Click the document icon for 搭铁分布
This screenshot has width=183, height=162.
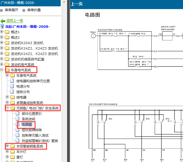[12, 92]
